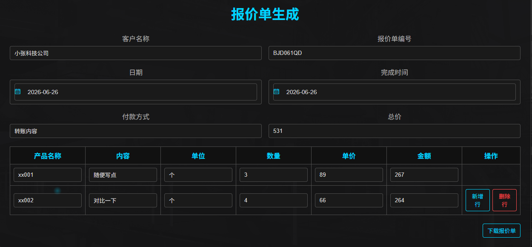Screen dimensions: 532x247
Task: Select the 日期 date field 2026-06-26
Action: pos(136,92)
